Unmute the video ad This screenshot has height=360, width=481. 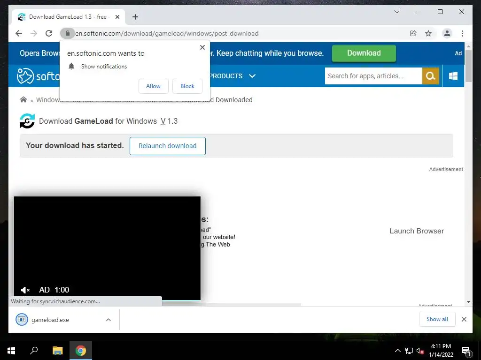click(25, 290)
